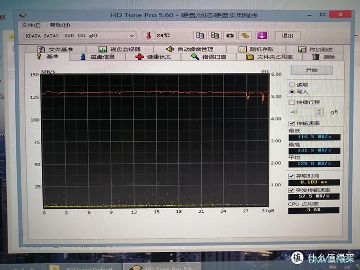360x270 pixels.
Task: Click the 40 gB size input field
Action: coord(303,112)
